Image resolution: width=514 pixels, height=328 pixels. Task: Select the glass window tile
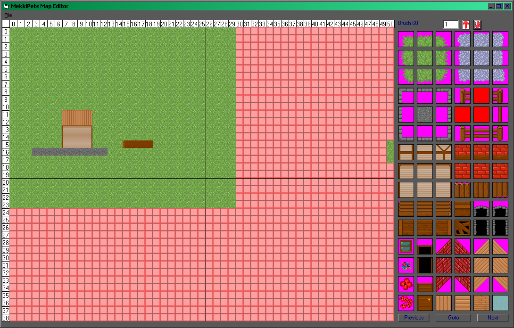tap(406, 246)
